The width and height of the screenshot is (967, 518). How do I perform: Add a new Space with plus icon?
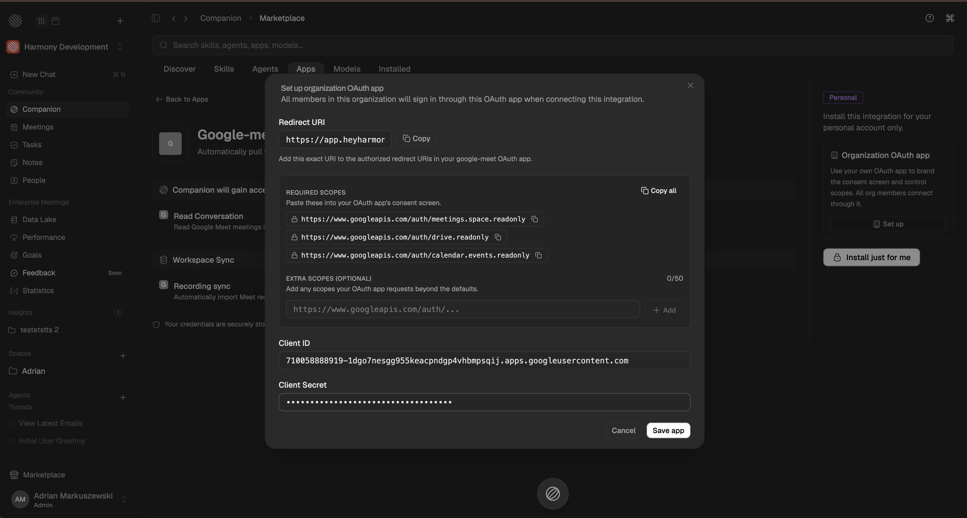(x=123, y=356)
